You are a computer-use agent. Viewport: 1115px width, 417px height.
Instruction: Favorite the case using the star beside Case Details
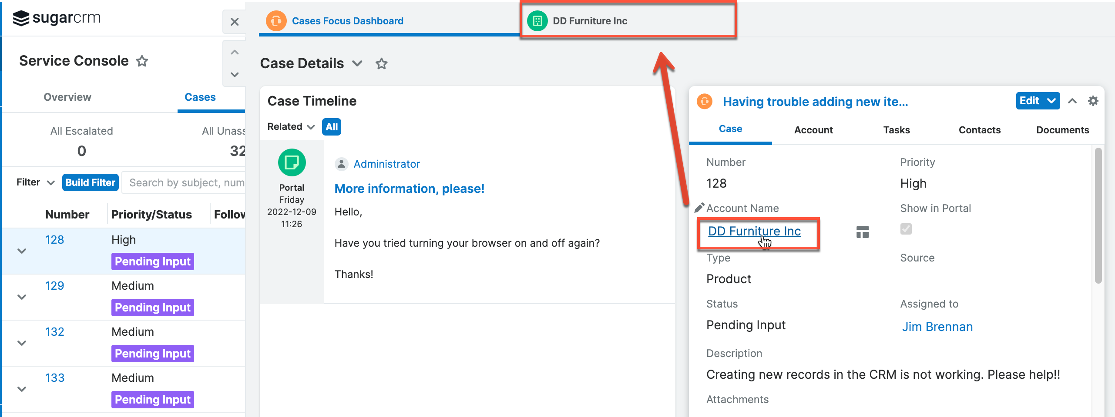381,63
